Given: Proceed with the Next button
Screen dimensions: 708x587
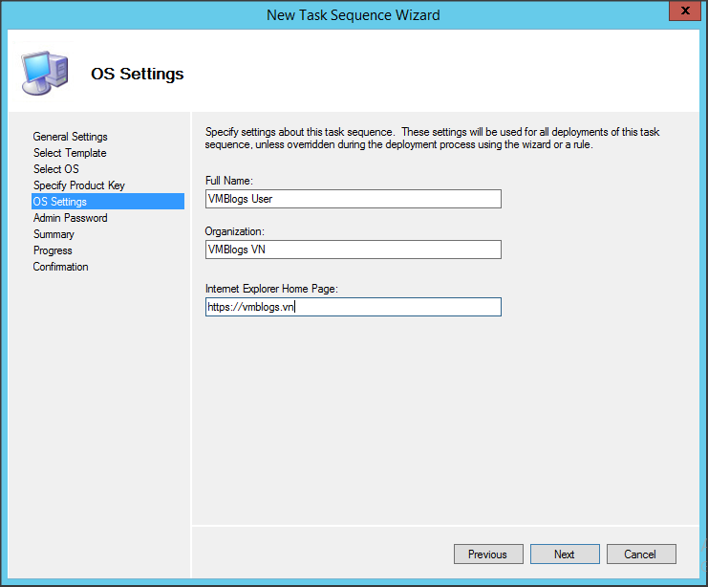Looking at the screenshot, I should [564, 554].
